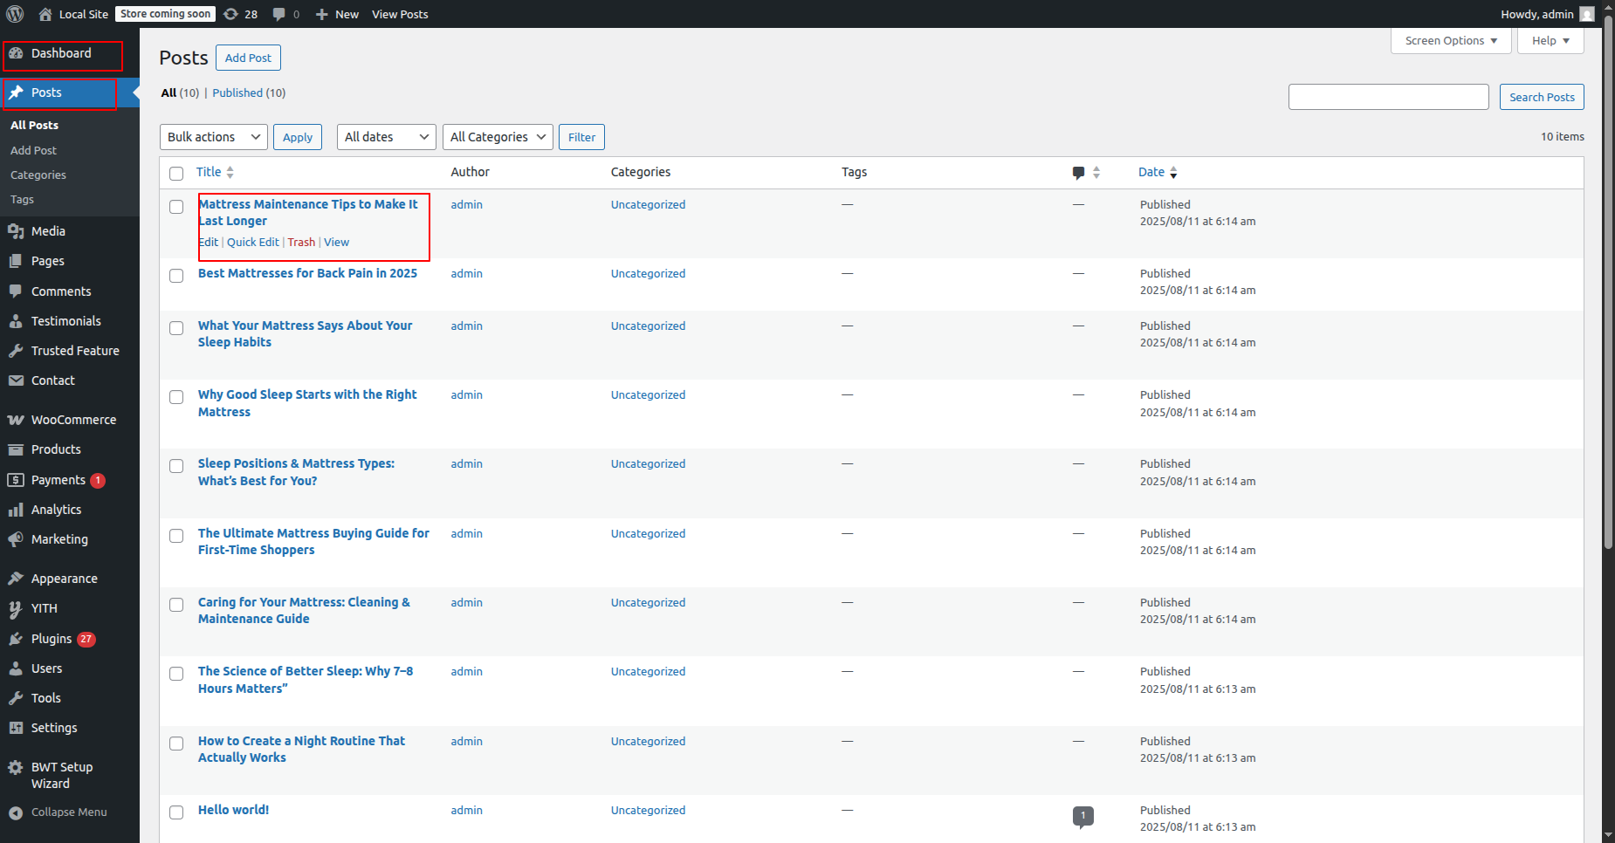The height and width of the screenshot is (843, 1615).
Task: Check the box for Best Mattresses for Back Pain
Action: 176,276
